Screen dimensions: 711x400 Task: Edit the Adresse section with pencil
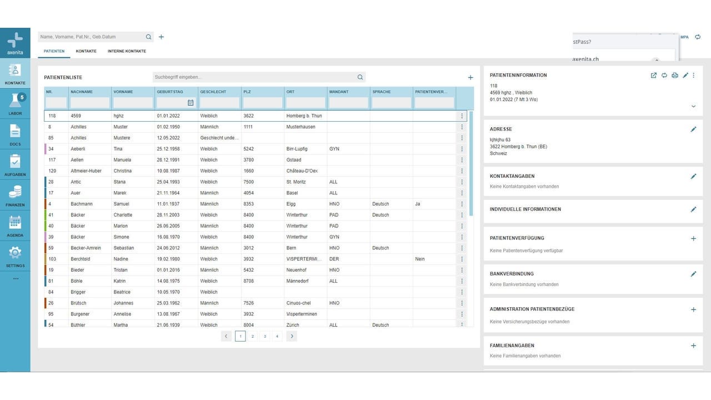tap(693, 129)
